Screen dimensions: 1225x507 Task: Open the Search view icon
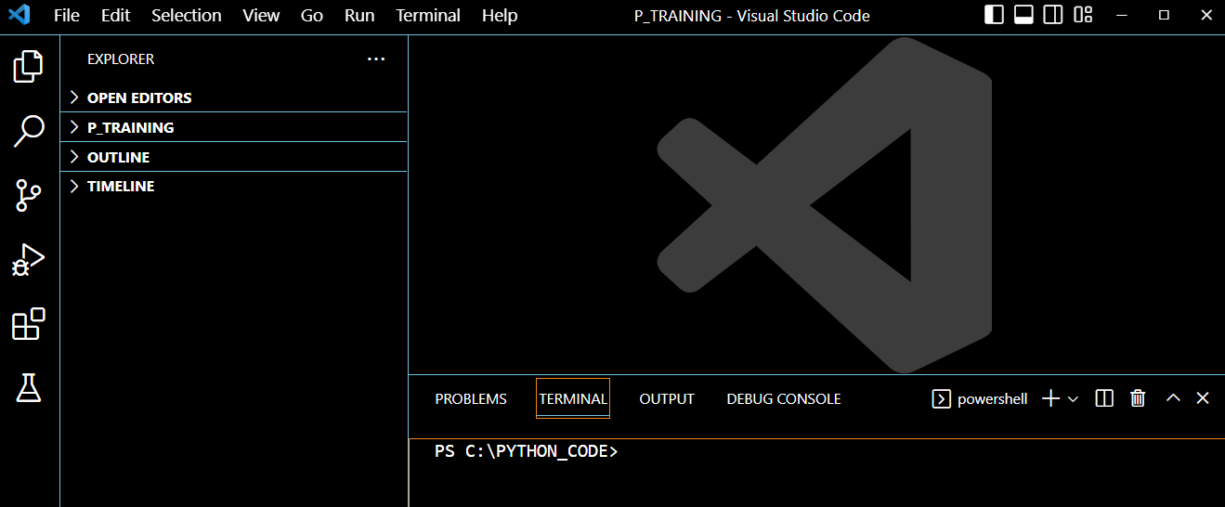coord(29,131)
